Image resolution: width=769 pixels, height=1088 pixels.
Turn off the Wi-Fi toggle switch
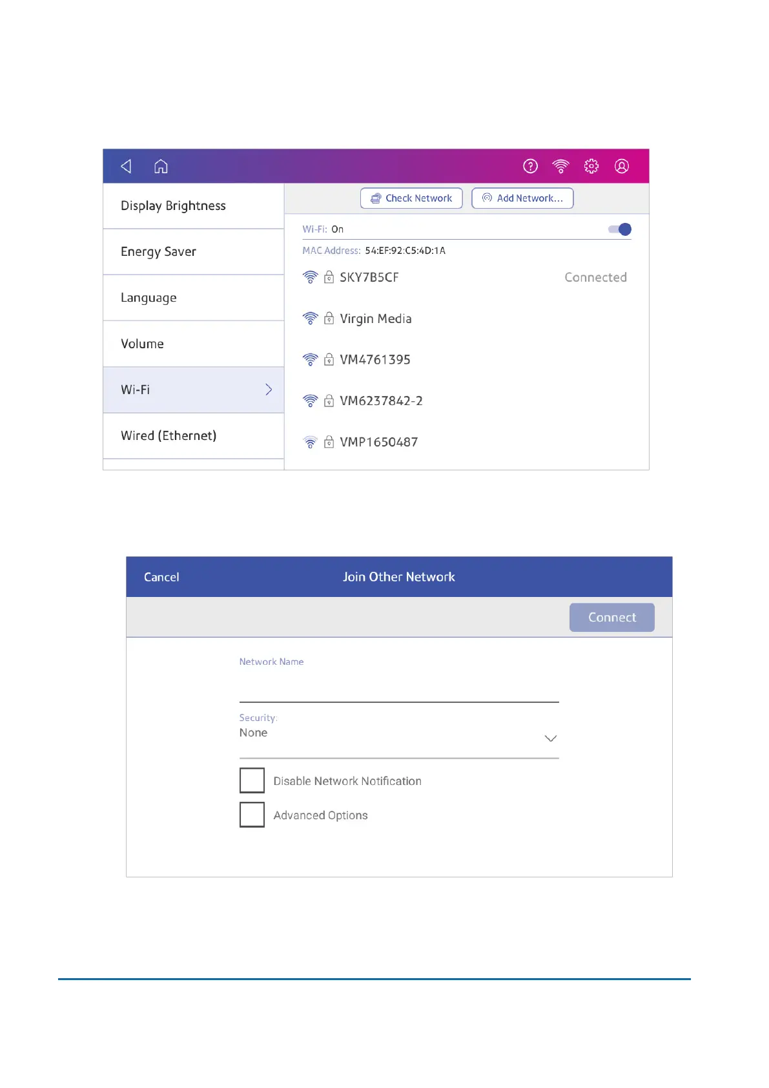tap(620, 229)
